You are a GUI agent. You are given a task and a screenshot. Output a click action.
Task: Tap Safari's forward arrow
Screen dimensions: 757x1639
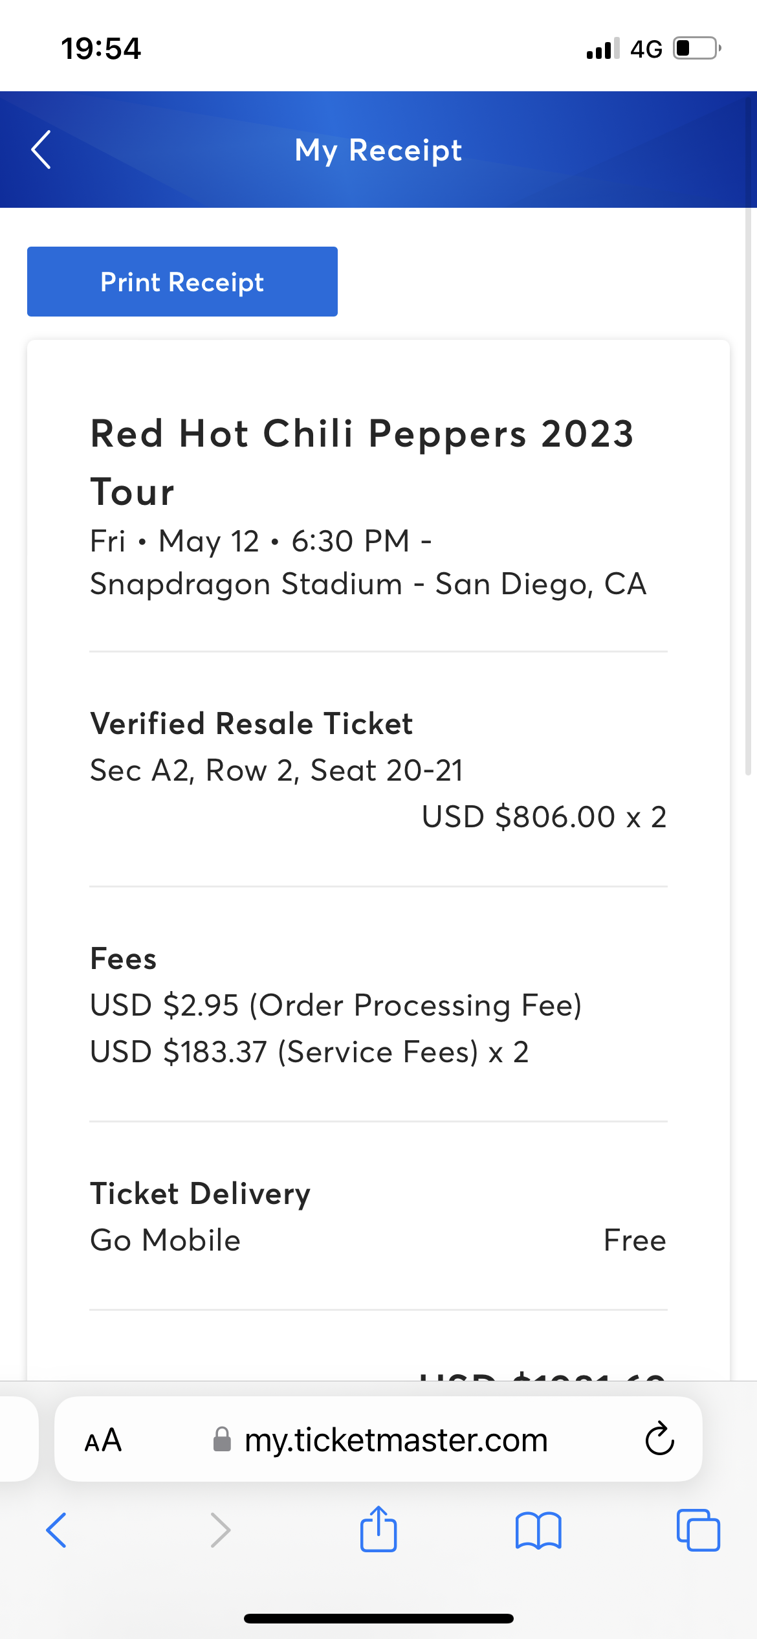pos(221,1530)
